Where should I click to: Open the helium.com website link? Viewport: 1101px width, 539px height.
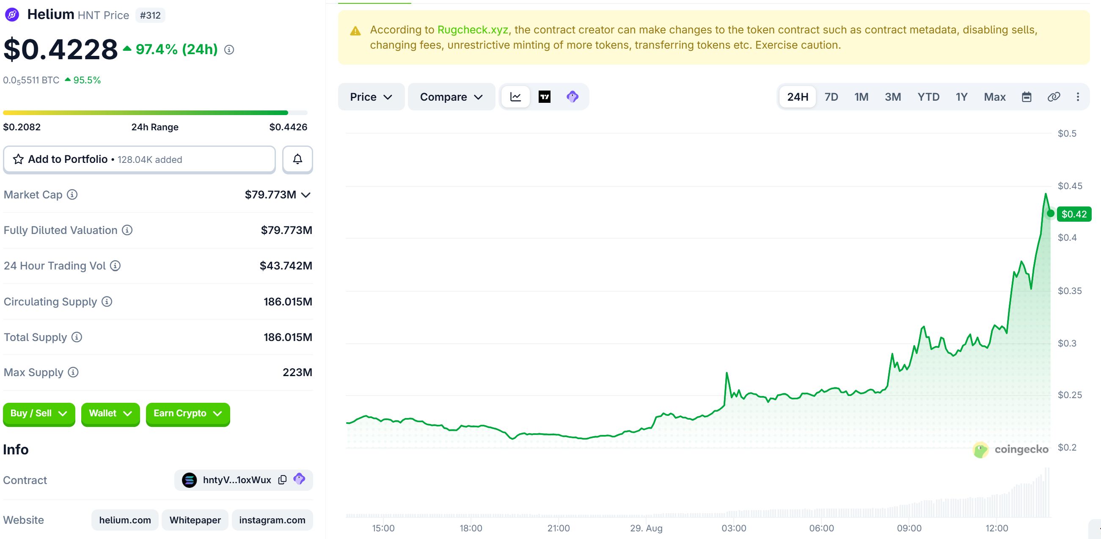coord(125,520)
